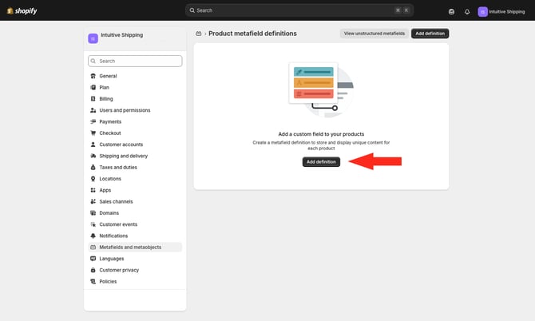The image size is (535, 321).
Task: Open Sales channels settings
Action: [x=135, y=201]
